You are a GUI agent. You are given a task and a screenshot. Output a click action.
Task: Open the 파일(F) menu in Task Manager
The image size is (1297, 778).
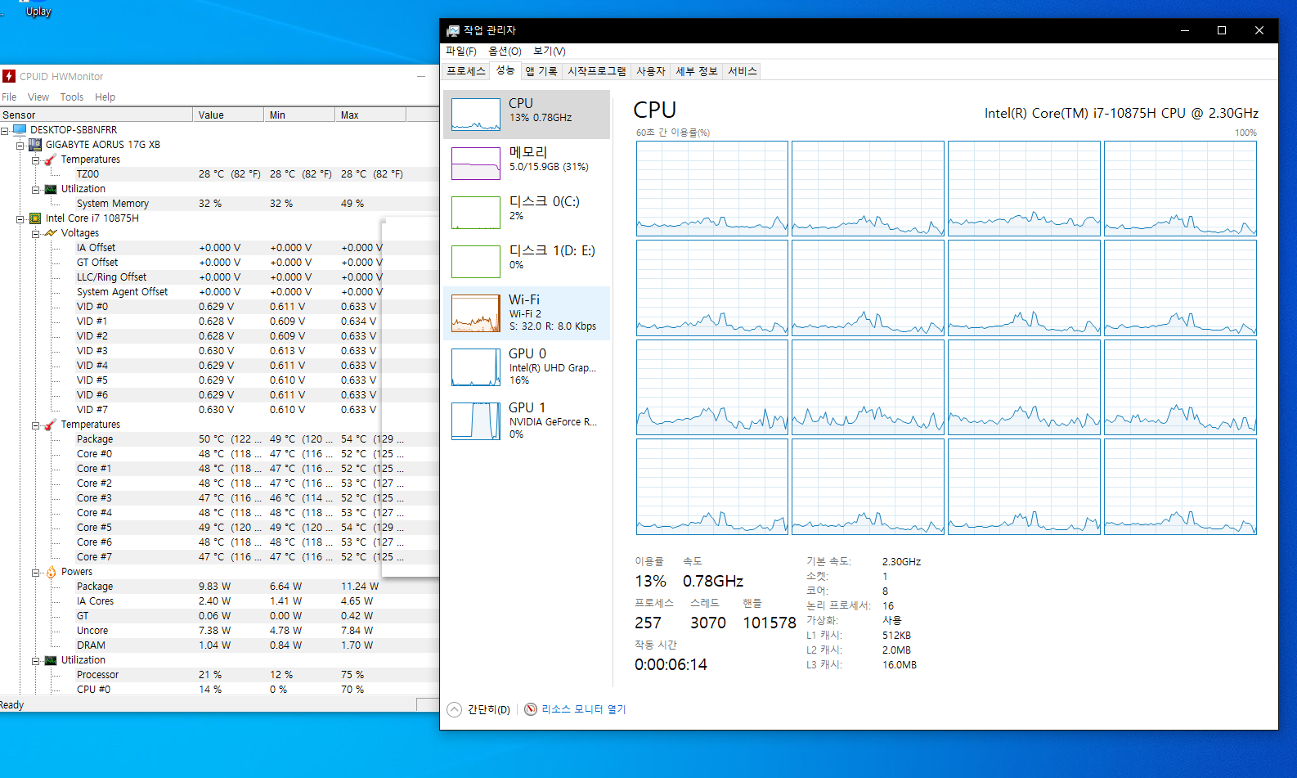[461, 51]
